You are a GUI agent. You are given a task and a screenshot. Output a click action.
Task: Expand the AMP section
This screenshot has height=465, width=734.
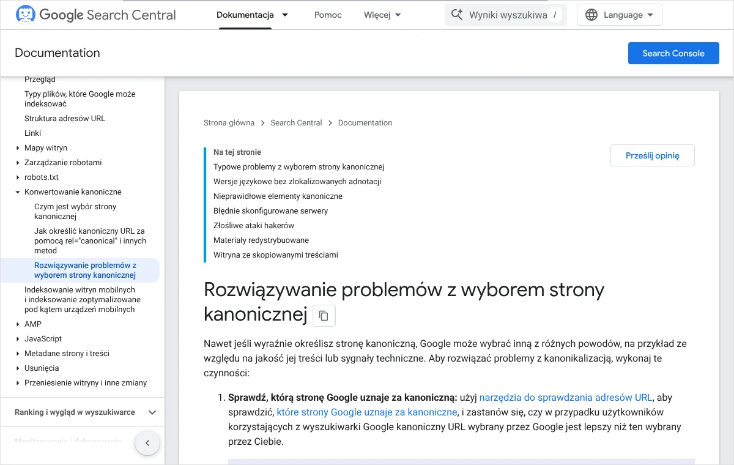point(18,324)
